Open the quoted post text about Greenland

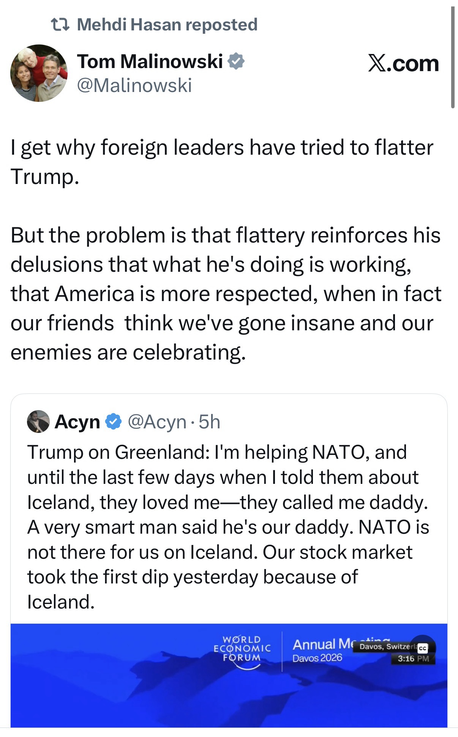(228, 526)
